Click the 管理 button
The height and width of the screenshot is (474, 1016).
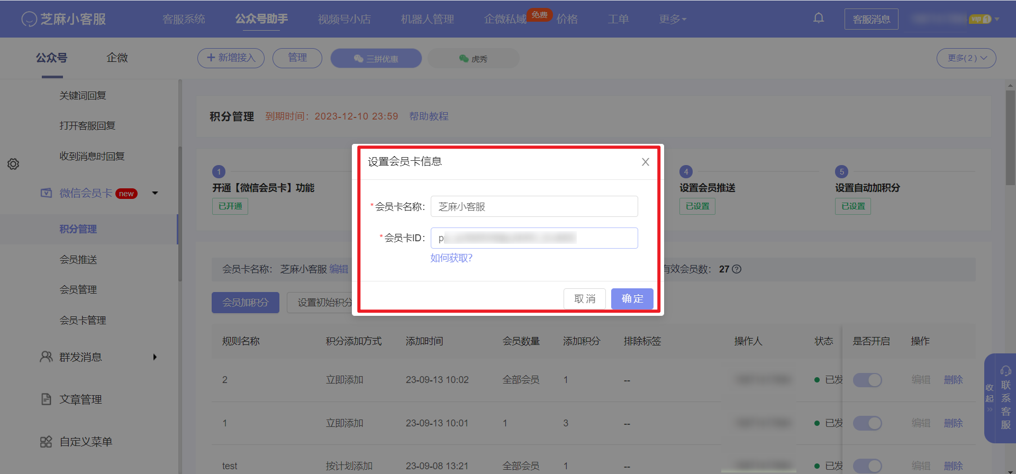point(297,58)
